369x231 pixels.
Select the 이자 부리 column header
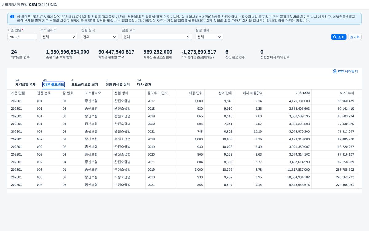coord(334,93)
